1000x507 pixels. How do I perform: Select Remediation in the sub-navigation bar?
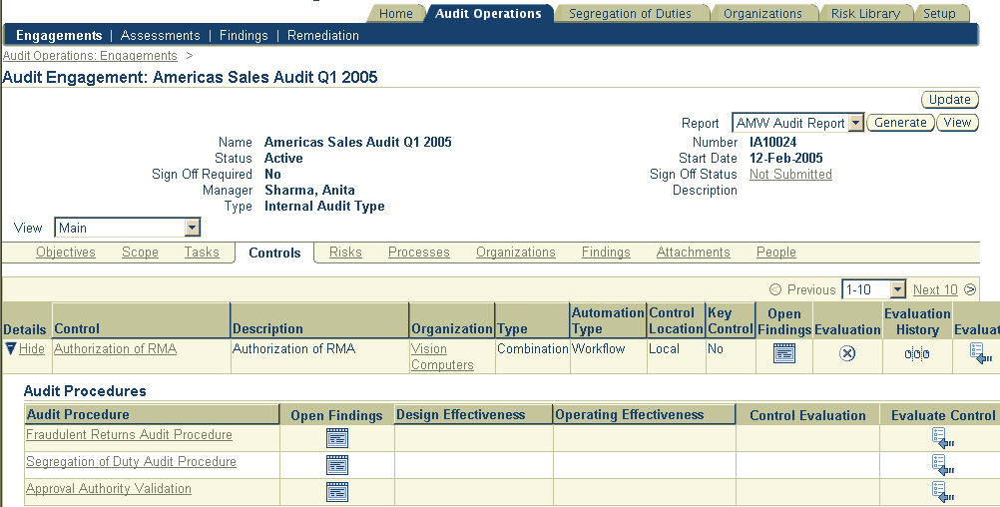click(322, 35)
